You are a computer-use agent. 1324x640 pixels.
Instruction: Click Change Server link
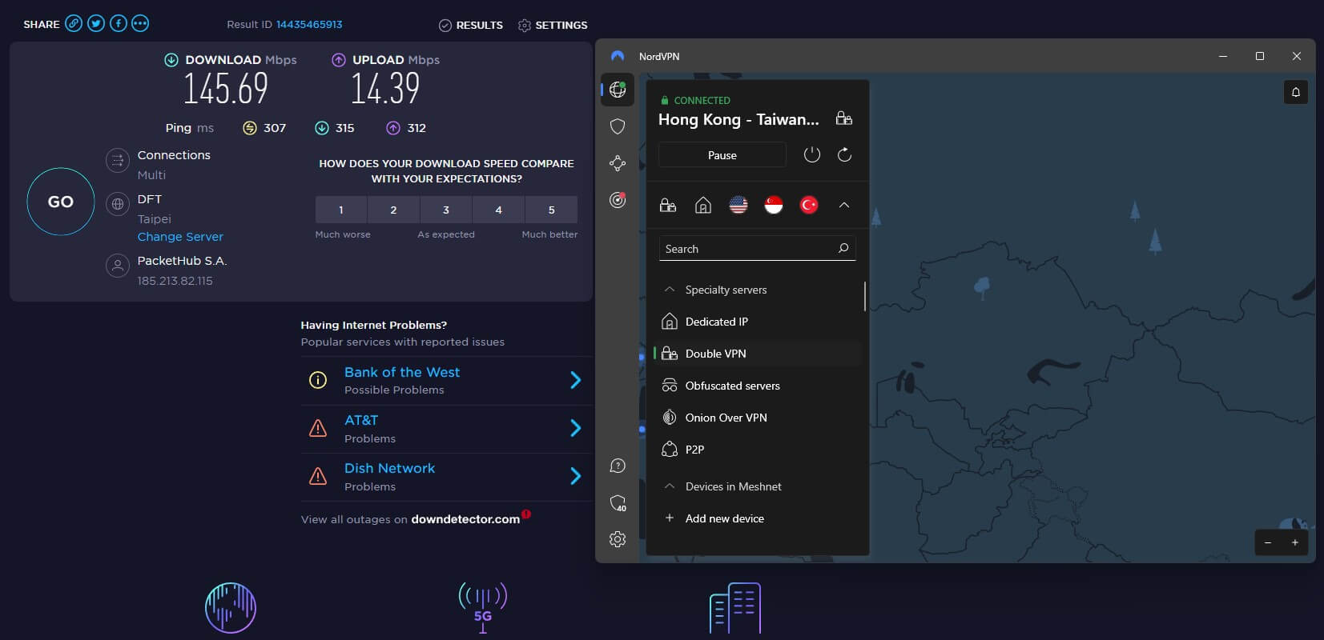(x=180, y=237)
